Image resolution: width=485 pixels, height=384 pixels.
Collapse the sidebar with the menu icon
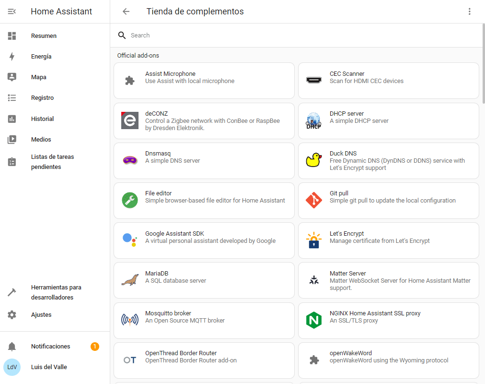[x=12, y=12]
